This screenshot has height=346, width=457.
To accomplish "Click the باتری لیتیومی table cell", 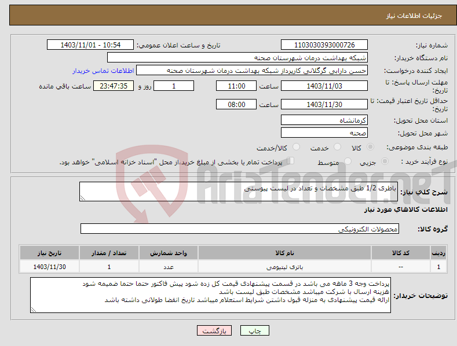I will point(284,267).
